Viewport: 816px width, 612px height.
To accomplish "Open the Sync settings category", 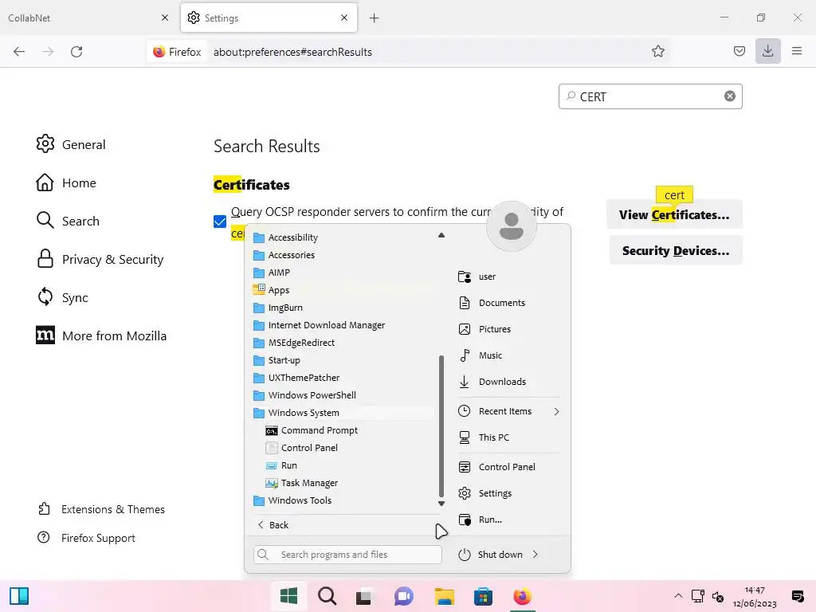I will [62, 297].
